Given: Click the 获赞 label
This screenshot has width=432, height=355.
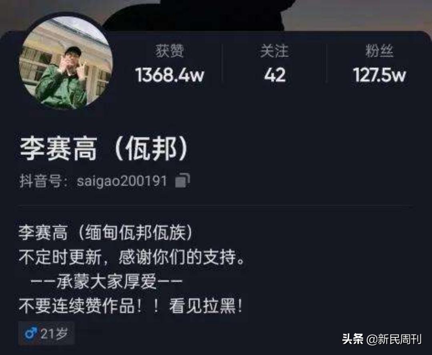Looking at the screenshot, I should pos(170,51).
